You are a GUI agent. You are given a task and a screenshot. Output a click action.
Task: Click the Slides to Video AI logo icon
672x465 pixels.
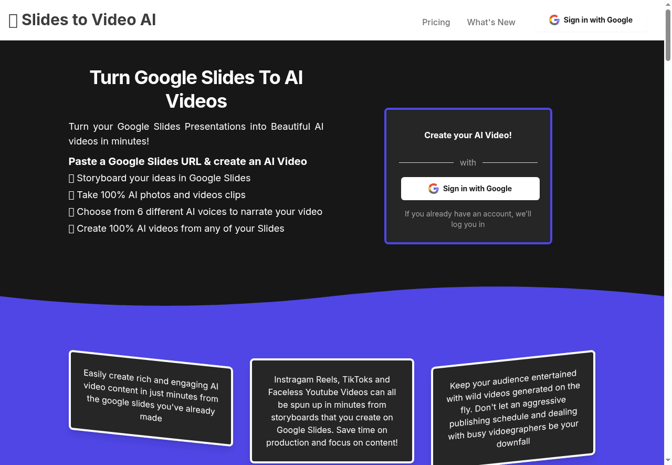coord(13,20)
